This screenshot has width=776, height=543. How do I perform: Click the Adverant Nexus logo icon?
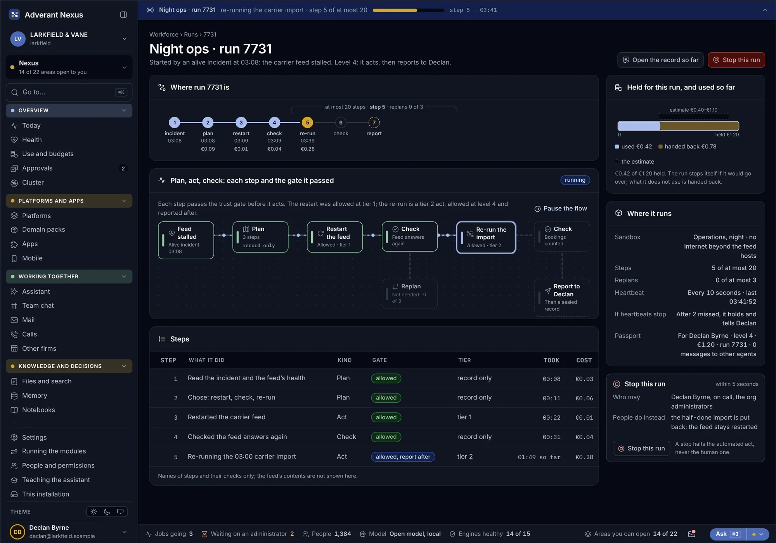coord(14,15)
